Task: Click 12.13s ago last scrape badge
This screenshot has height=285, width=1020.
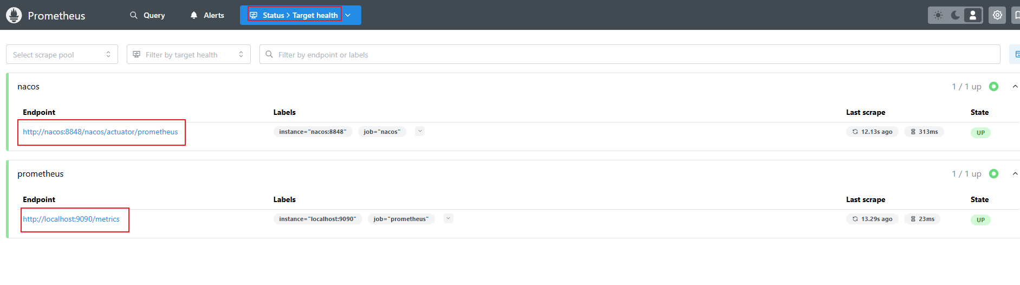Action: pos(872,132)
